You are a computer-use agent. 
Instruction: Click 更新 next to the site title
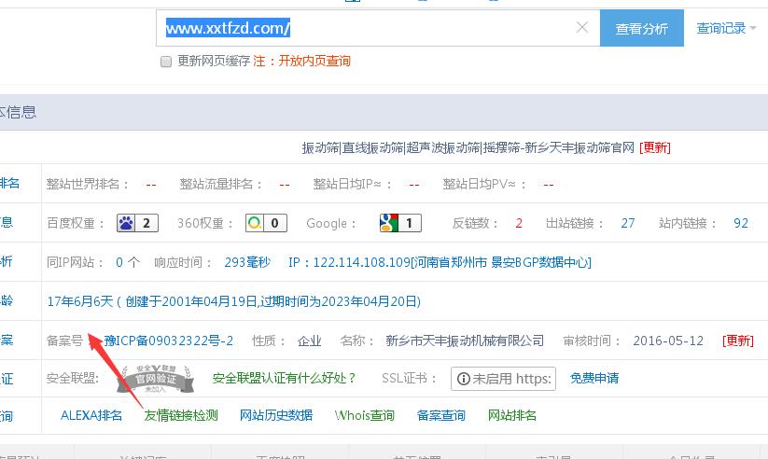[x=655, y=147]
